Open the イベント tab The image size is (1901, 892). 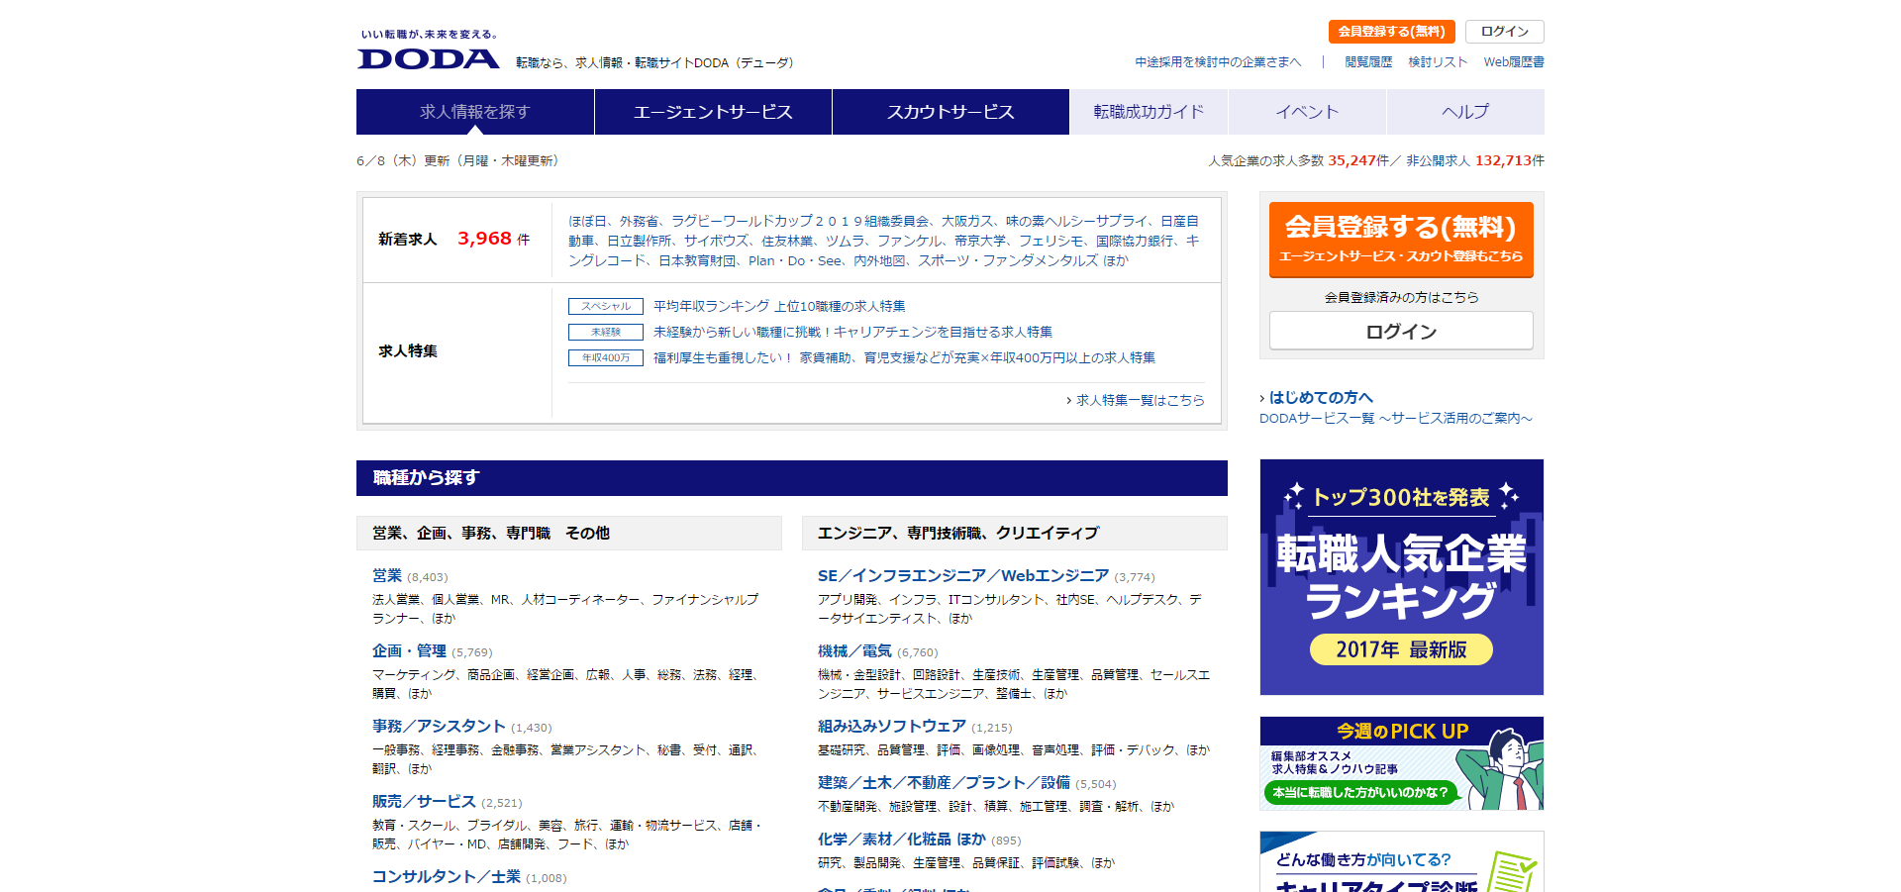tap(1307, 112)
